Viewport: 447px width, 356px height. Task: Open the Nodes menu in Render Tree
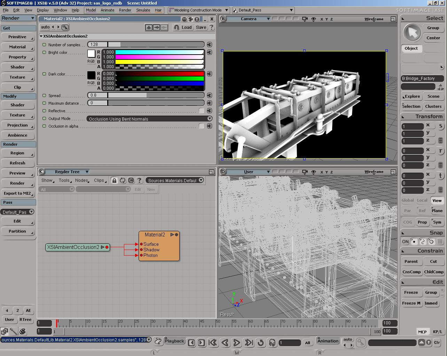coord(82,180)
